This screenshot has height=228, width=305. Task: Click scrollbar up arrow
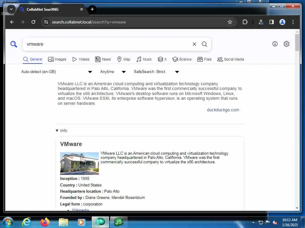(297, 31)
